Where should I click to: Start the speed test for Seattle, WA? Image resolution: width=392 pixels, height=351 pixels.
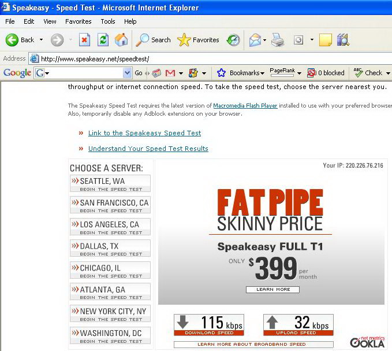110,183
